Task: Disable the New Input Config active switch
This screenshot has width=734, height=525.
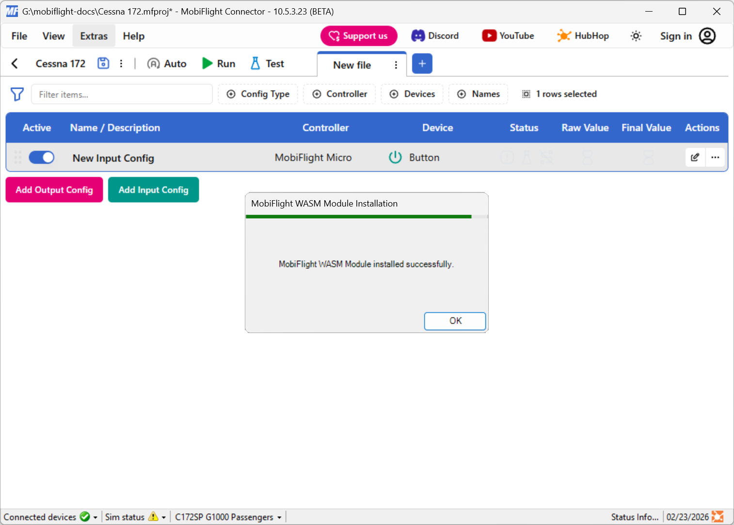Action: click(42, 157)
